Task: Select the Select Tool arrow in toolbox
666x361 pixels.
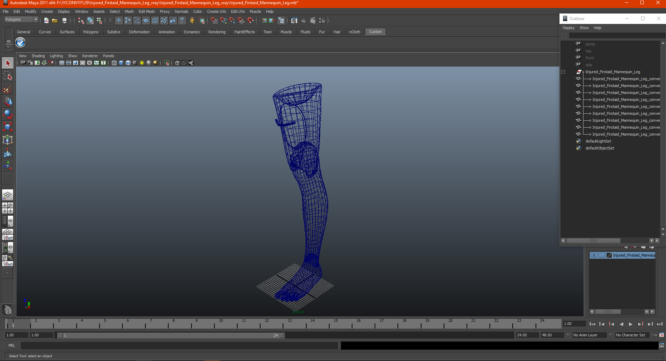Action: (8, 63)
